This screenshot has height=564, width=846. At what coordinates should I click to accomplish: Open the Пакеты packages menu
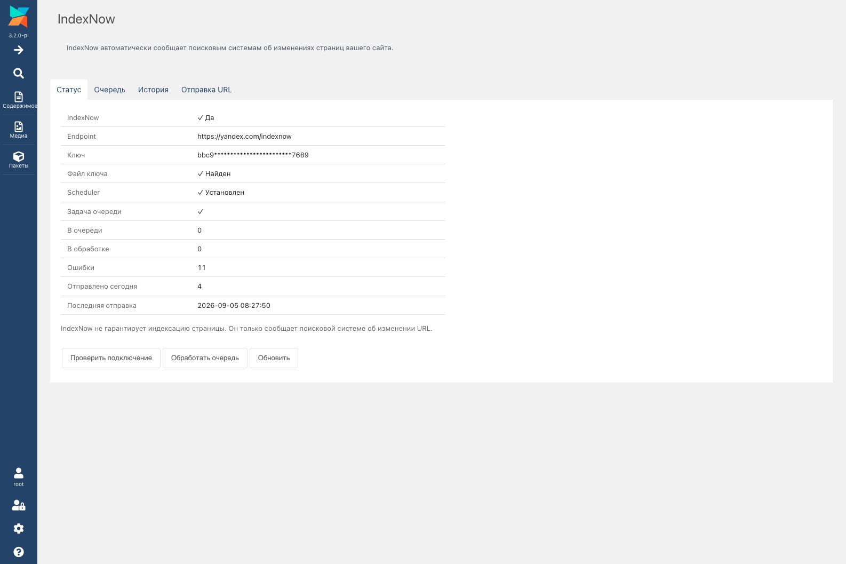pos(19,160)
